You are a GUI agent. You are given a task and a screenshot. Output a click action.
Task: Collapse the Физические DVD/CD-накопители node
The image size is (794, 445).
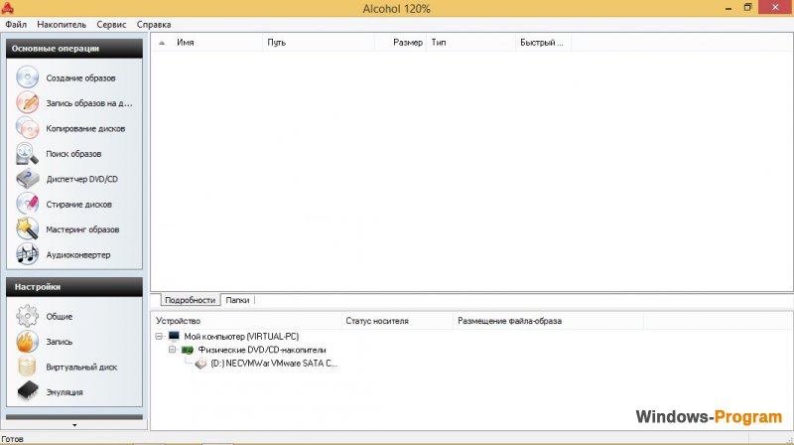tap(172, 350)
